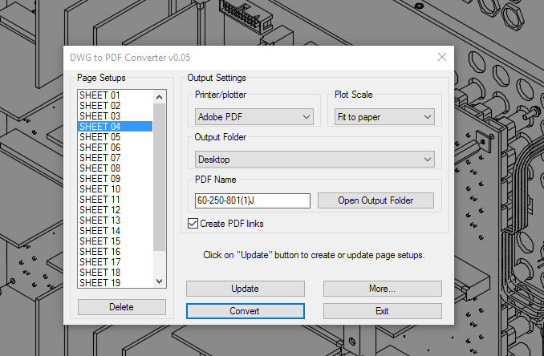Viewport: 544px width, 356px height.
Task: Click the PDF Name input field
Action: (x=252, y=200)
